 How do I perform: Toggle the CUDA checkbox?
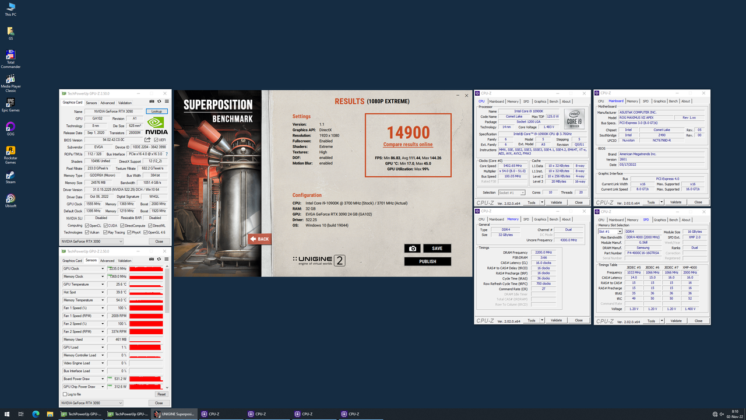(x=106, y=225)
